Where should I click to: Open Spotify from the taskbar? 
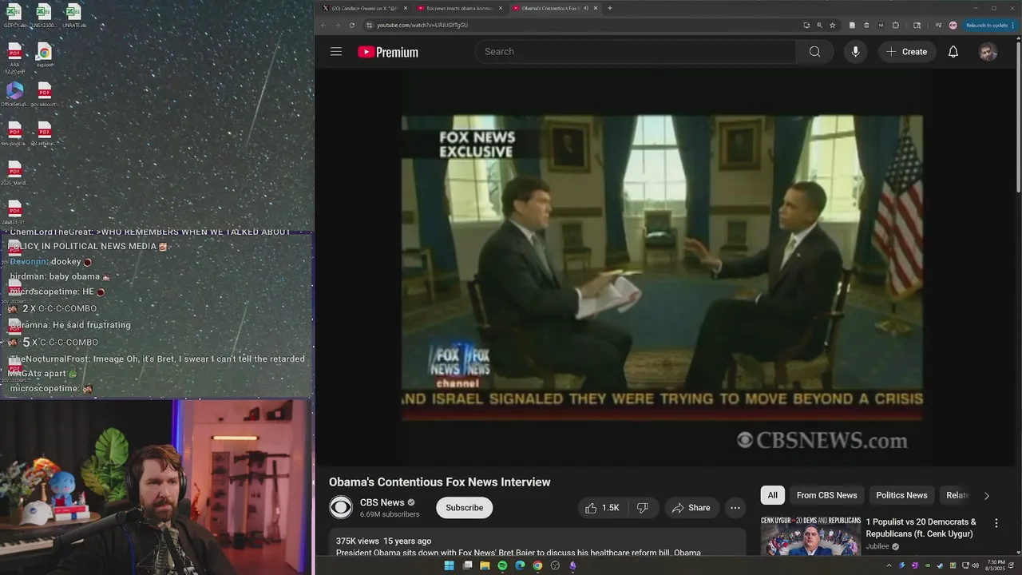click(x=502, y=565)
